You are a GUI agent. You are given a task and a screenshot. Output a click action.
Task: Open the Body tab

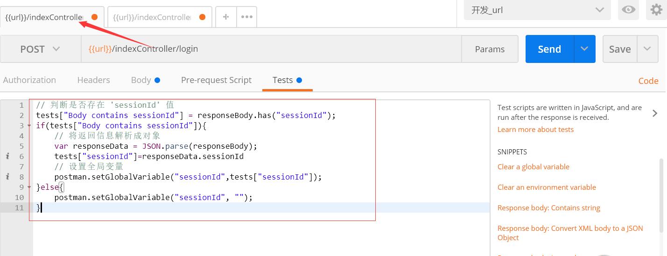point(145,80)
